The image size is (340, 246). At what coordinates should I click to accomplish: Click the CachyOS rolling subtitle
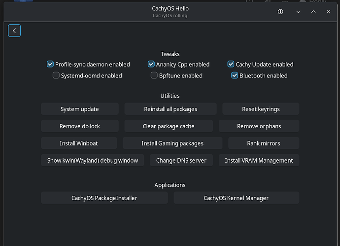tap(170, 16)
